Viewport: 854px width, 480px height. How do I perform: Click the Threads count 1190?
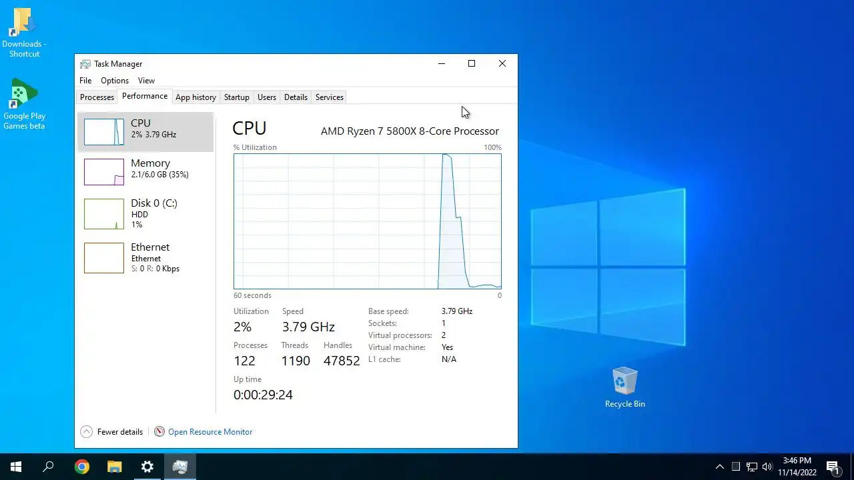click(x=296, y=361)
